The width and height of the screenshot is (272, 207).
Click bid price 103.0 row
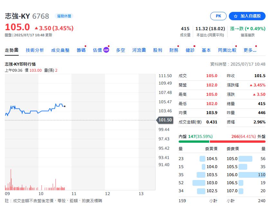point(198,183)
